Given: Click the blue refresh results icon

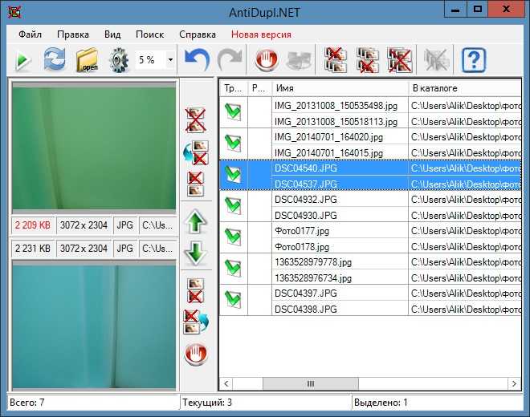Looking at the screenshot, I should point(55,59).
